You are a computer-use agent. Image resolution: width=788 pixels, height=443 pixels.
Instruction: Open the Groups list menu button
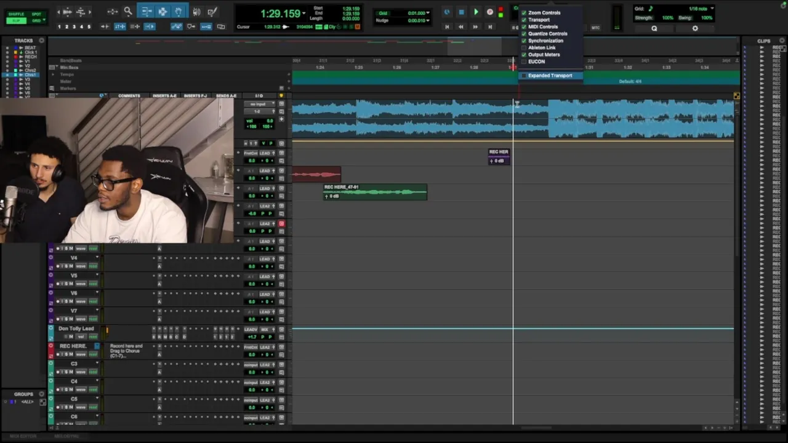(41, 394)
